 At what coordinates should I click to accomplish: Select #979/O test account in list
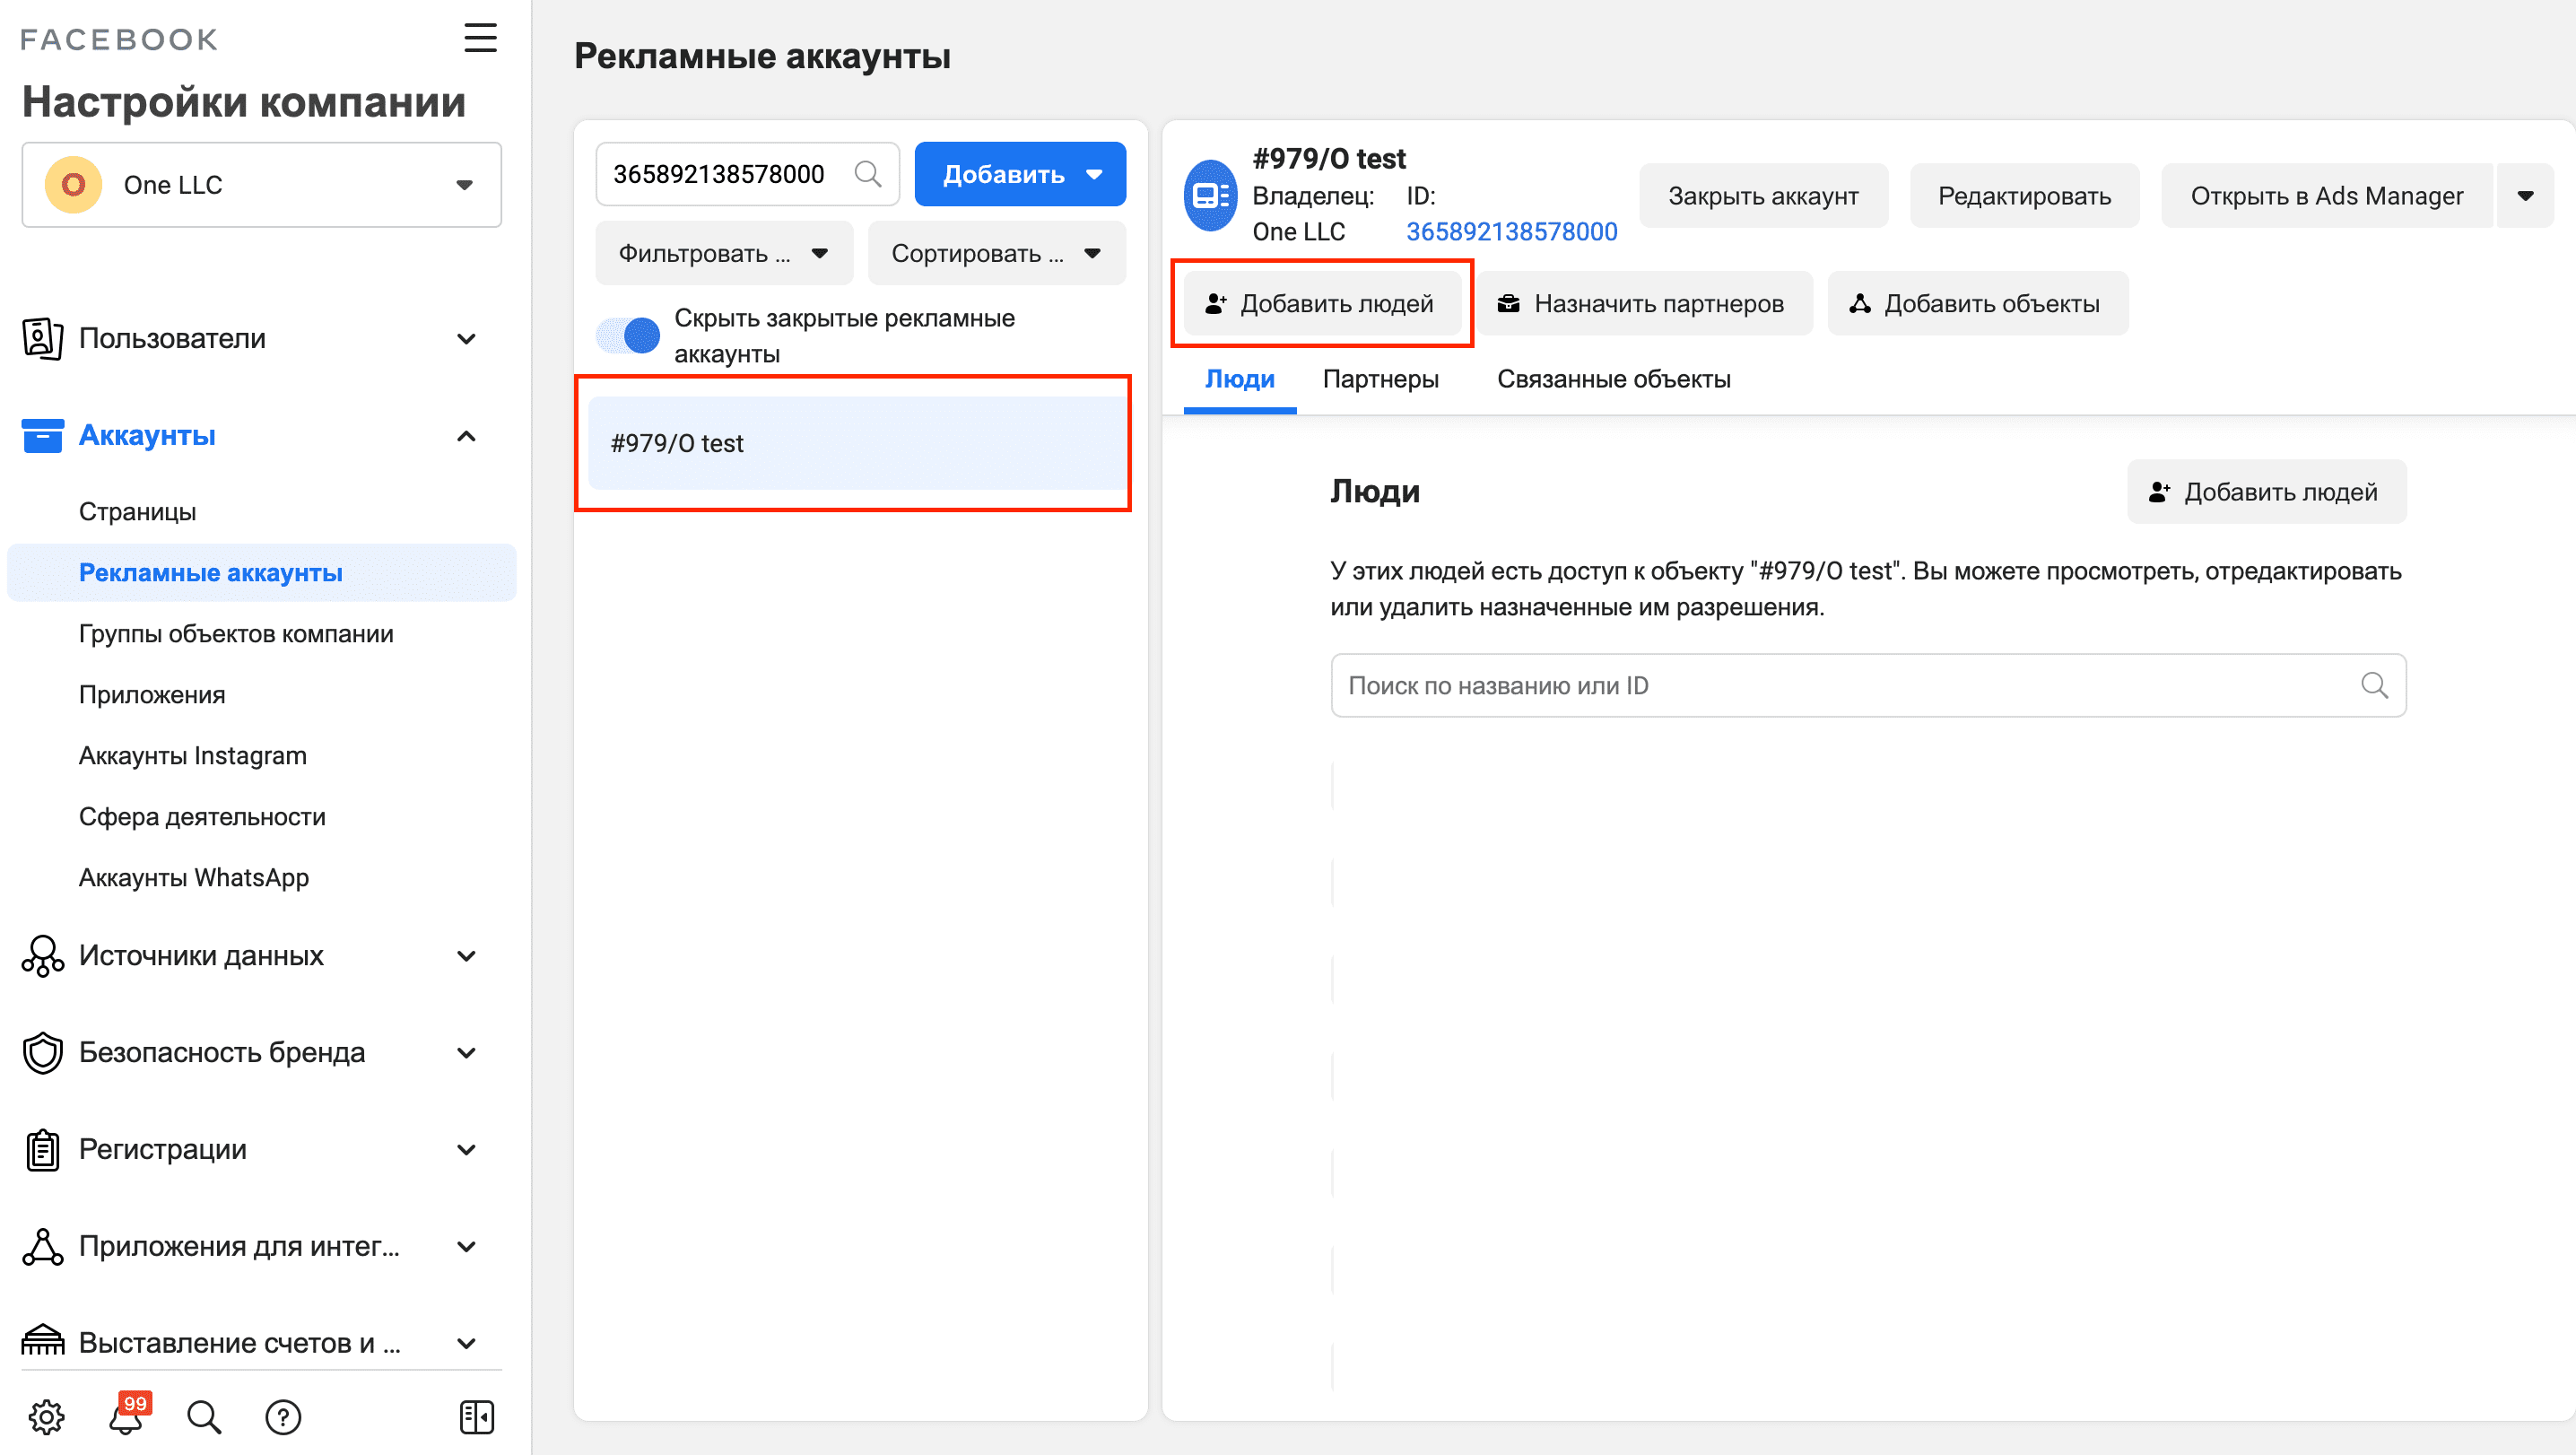857,443
